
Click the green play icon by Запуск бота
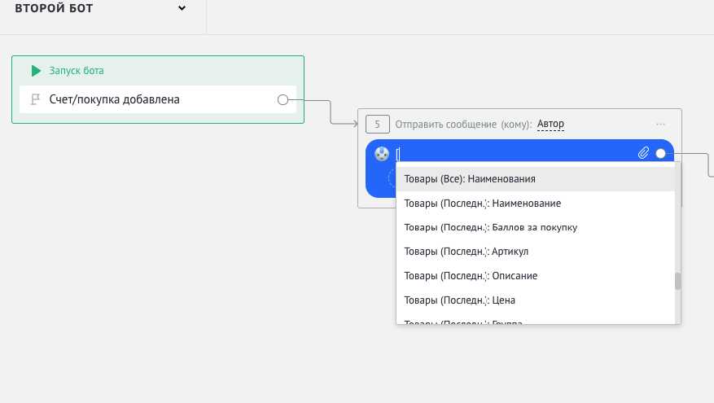click(36, 71)
